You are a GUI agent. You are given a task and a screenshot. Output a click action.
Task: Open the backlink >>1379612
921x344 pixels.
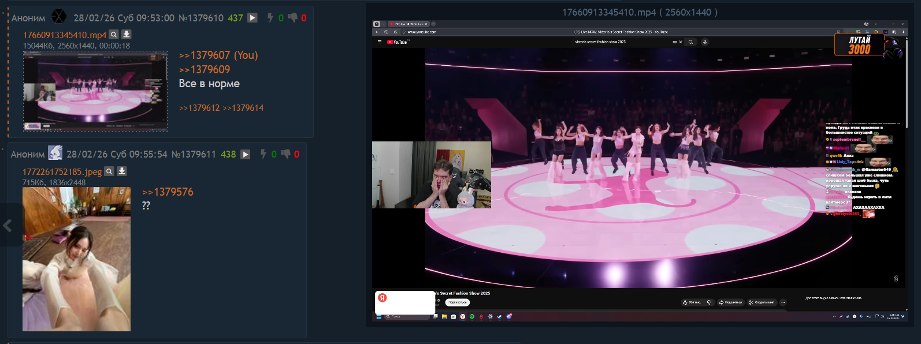click(x=199, y=108)
